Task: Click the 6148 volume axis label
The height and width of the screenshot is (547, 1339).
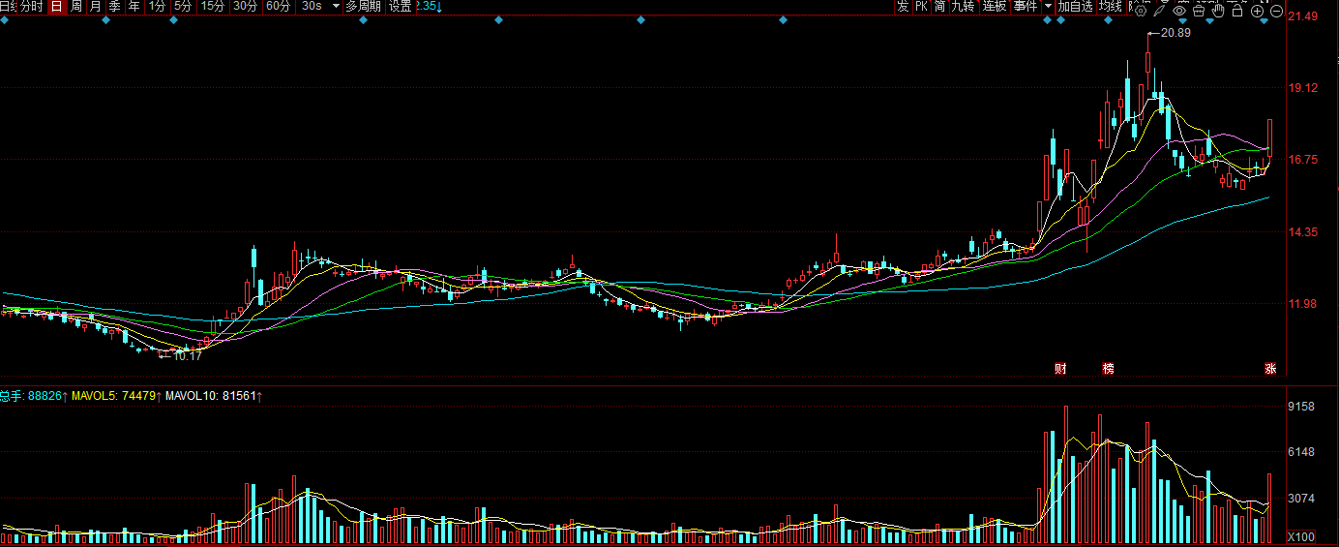Action: (1301, 452)
